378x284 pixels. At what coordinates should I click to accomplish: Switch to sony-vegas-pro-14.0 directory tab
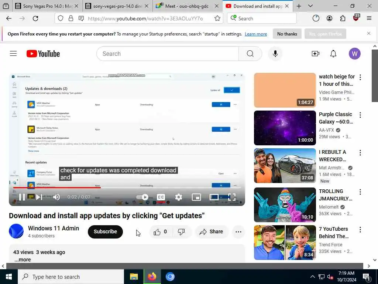[x=117, y=6]
